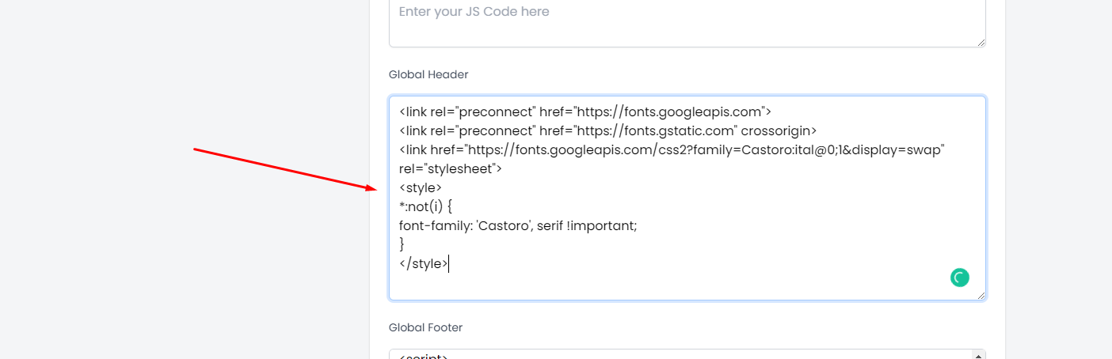Image resolution: width=1112 pixels, height=359 pixels.
Task: Click the closing curly brace line
Action: (402, 244)
